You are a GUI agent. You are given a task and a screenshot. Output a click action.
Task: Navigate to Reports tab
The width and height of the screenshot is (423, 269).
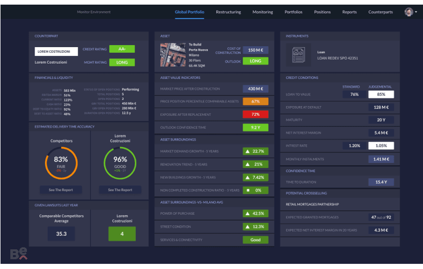point(349,12)
